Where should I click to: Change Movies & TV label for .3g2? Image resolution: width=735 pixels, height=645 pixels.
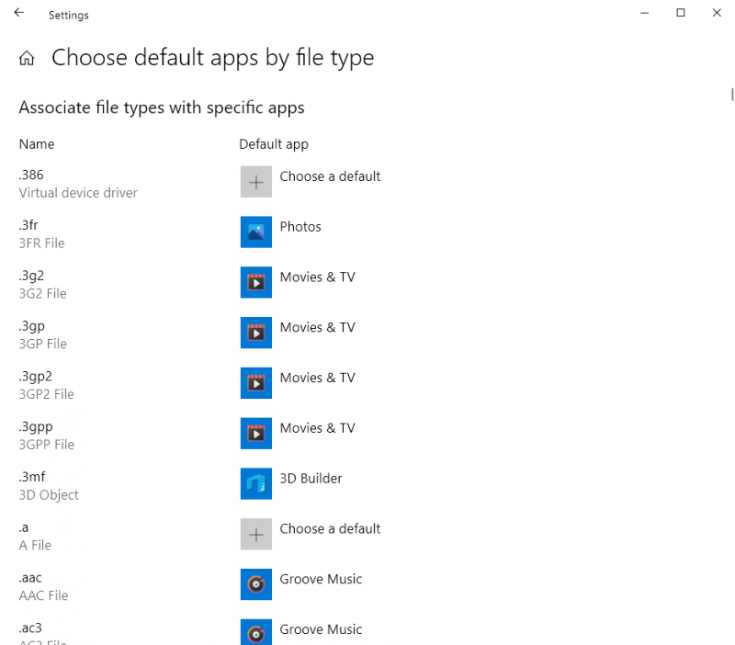318,277
